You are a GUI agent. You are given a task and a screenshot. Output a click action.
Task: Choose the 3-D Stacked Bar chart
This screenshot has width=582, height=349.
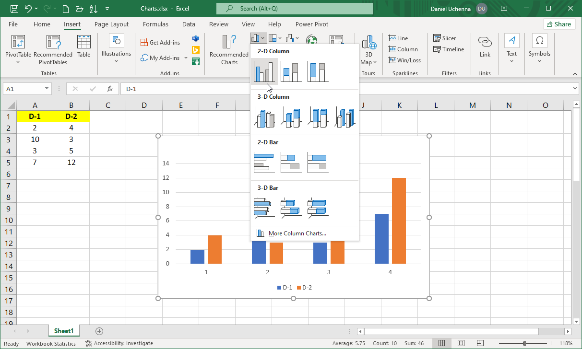point(291,208)
